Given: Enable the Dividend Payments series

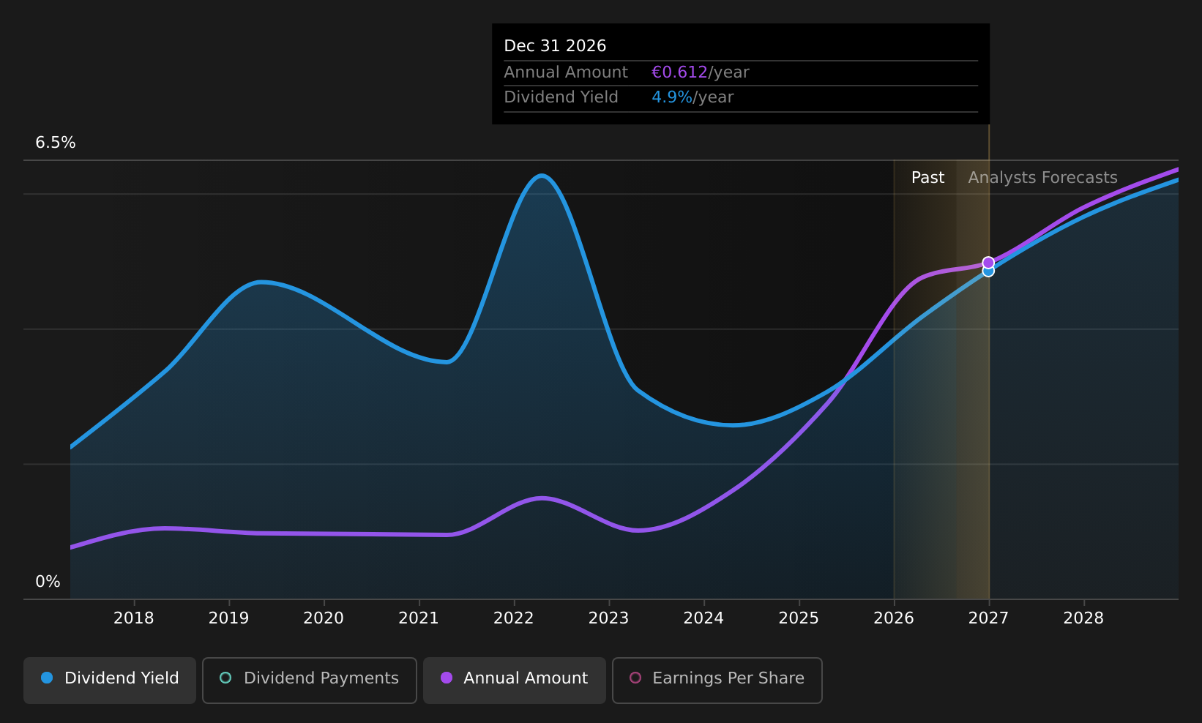Looking at the screenshot, I should pos(309,680).
